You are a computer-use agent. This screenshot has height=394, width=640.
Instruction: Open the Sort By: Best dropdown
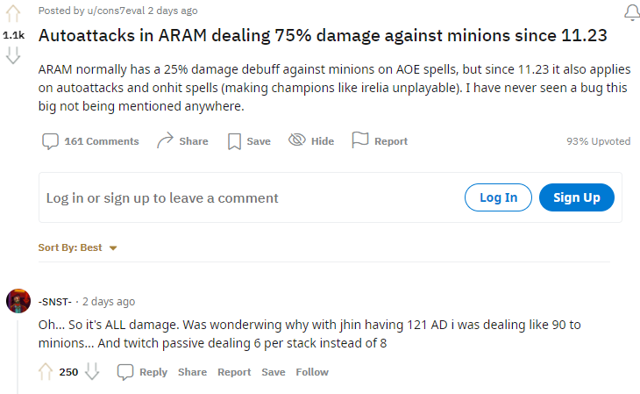point(77,247)
